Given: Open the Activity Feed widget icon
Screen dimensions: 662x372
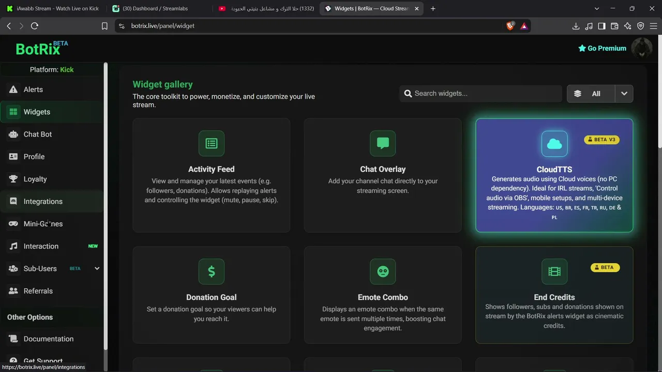Looking at the screenshot, I should point(212,144).
